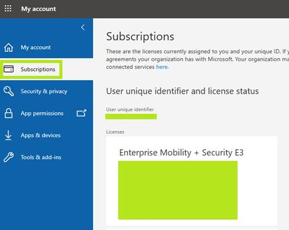Click the wrench icon for Tools & add-ins

pyautogui.click(x=9, y=157)
